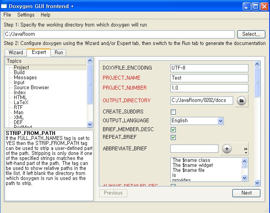This screenshot has width=270, height=213.
Task: Click abbreviation list scroll up arrow
Action: [244, 161]
